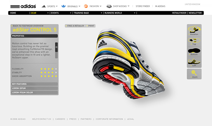Select the Bottom sole view icon
This screenshot has height=126, width=212.
tap(194, 51)
